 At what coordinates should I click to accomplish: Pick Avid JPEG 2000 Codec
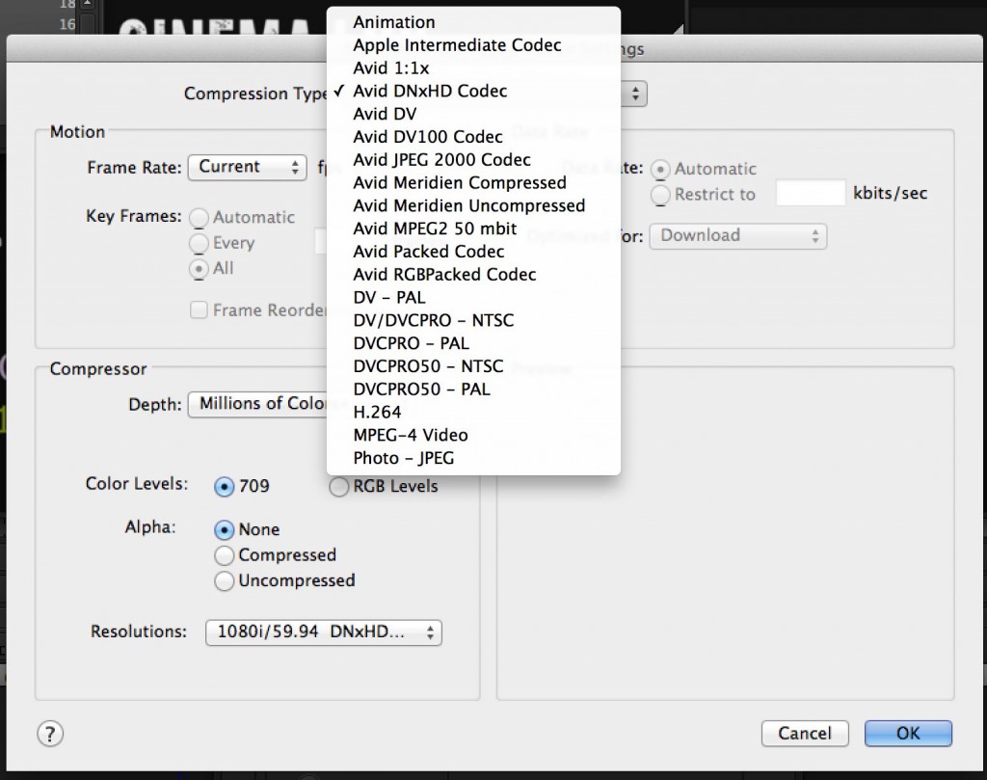coord(473,160)
